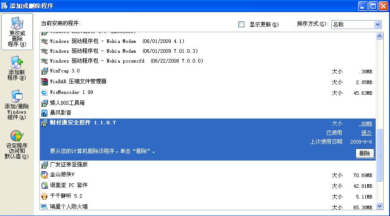
Task: Minimize the 添加或删除程序 window
Action: [x=362, y=6]
